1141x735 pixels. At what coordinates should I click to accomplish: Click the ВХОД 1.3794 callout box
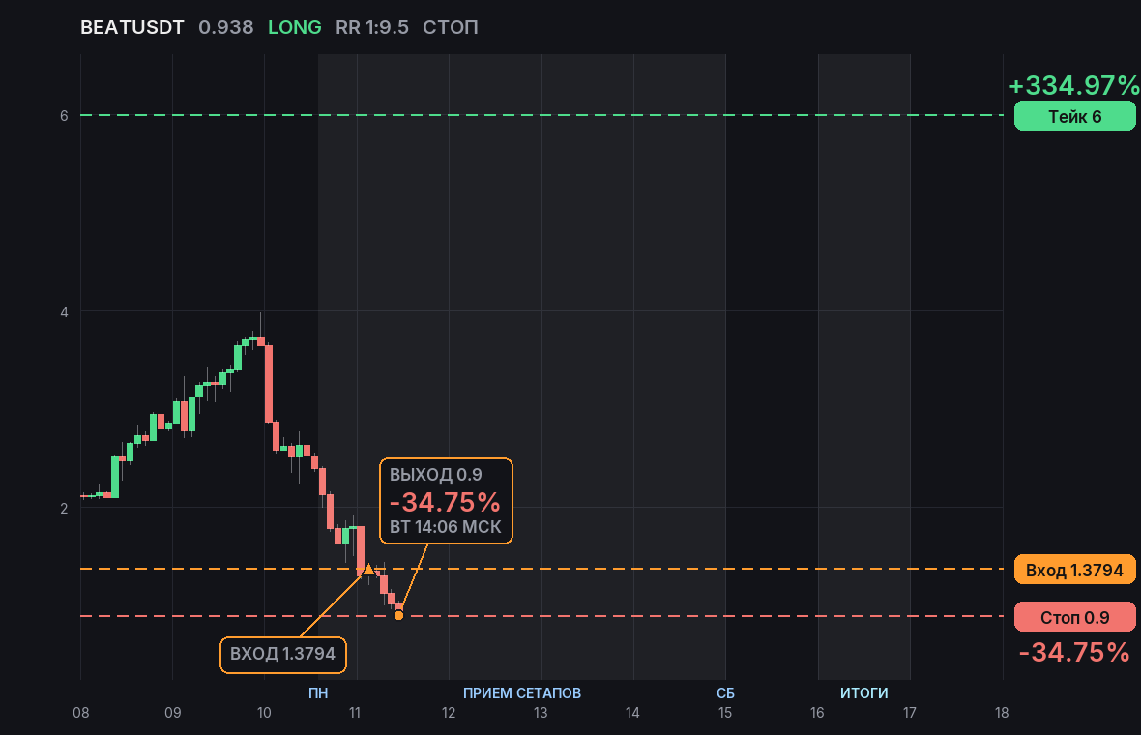(x=283, y=654)
